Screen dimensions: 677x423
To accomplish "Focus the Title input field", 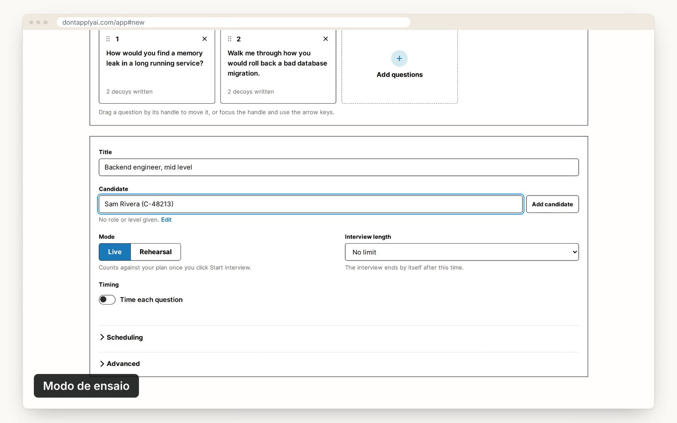I will click(x=338, y=167).
